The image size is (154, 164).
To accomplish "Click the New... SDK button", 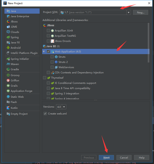I will click(x=140, y=13).
